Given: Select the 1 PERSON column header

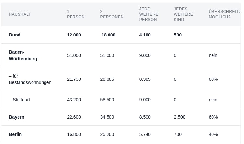Looking at the screenshot, I should [x=76, y=14].
